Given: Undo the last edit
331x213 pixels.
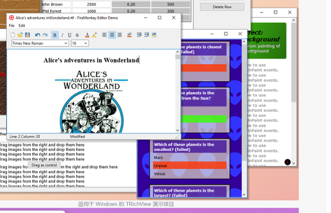Looking at the screenshot, I should [x=38, y=35].
